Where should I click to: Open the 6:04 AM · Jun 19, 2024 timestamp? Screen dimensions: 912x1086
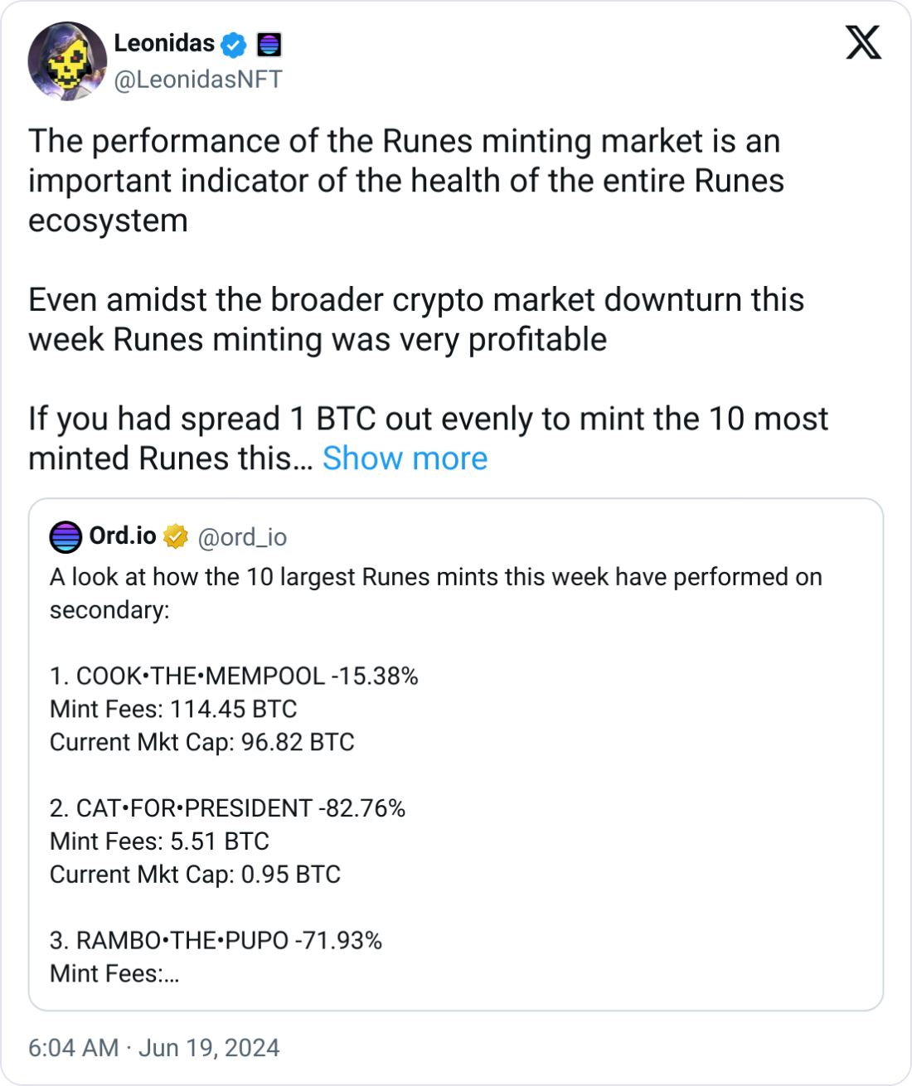pyautogui.click(x=154, y=1048)
